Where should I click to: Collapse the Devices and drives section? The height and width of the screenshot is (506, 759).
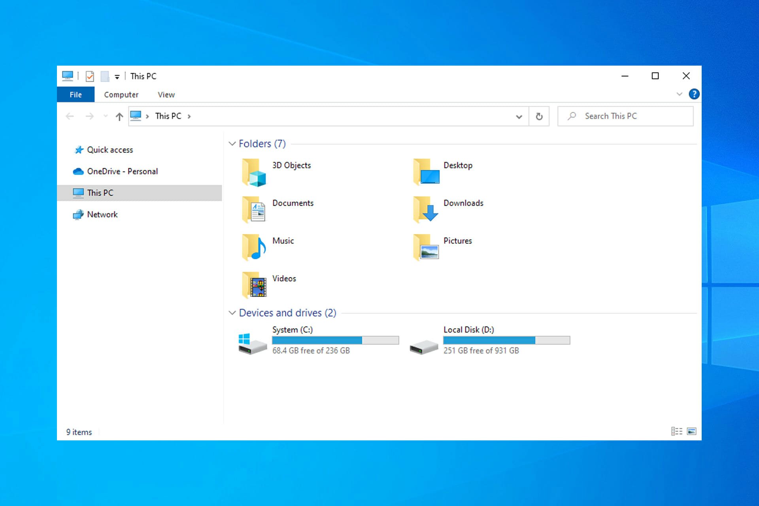point(233,312)
